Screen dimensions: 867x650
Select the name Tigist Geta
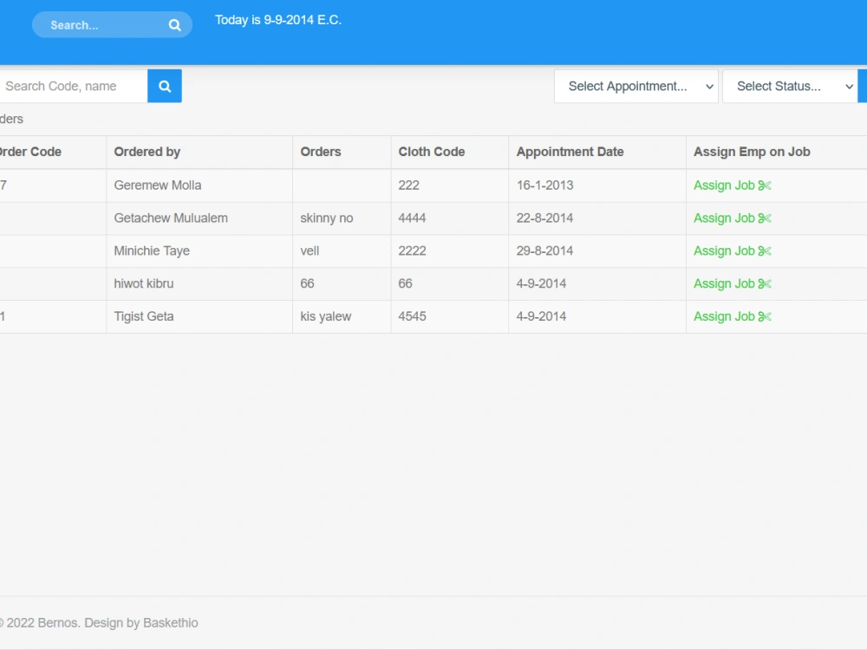(144, 316)
